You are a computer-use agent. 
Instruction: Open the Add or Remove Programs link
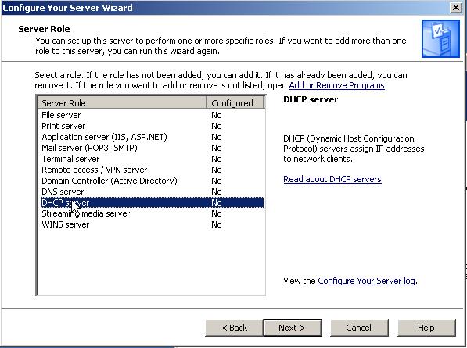coord(337,86)
